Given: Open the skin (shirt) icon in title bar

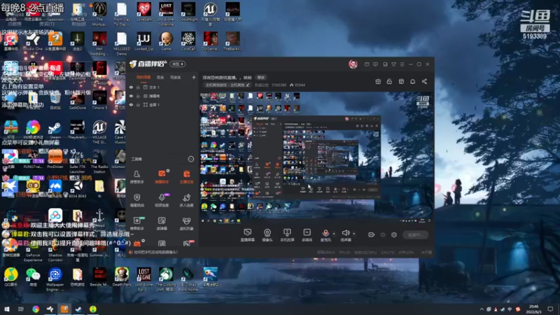Looking at the screenshot, I should [x=393, y=64].
